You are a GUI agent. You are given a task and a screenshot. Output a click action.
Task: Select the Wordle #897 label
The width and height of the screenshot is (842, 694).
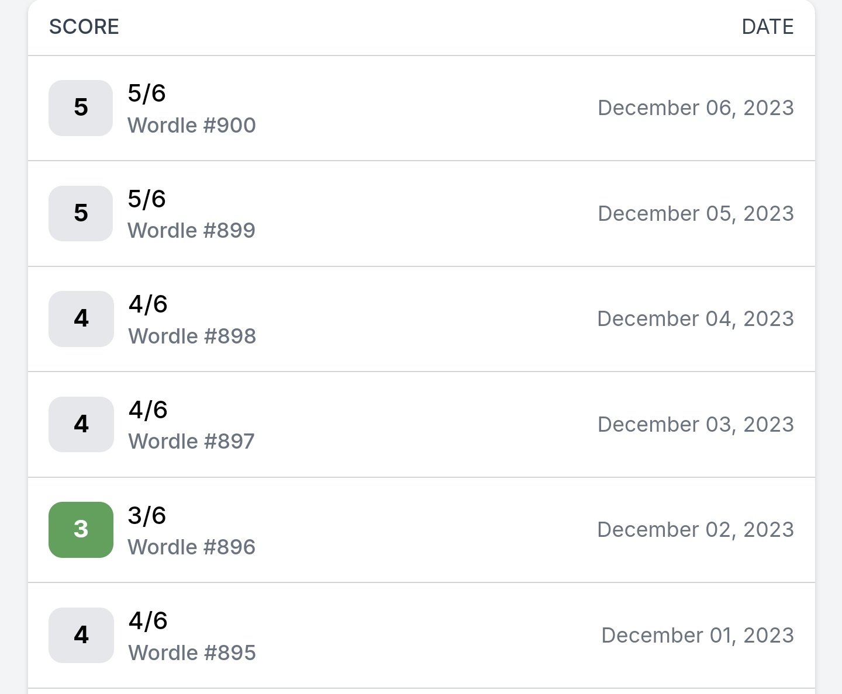coord(192,441)
